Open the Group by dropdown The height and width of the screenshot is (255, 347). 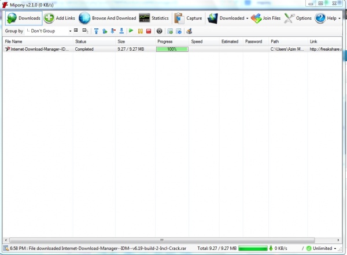click(x=49, y=31)
